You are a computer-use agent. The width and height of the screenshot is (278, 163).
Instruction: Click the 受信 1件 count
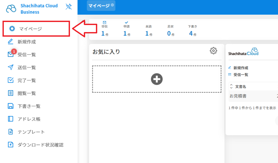[105, 33]
